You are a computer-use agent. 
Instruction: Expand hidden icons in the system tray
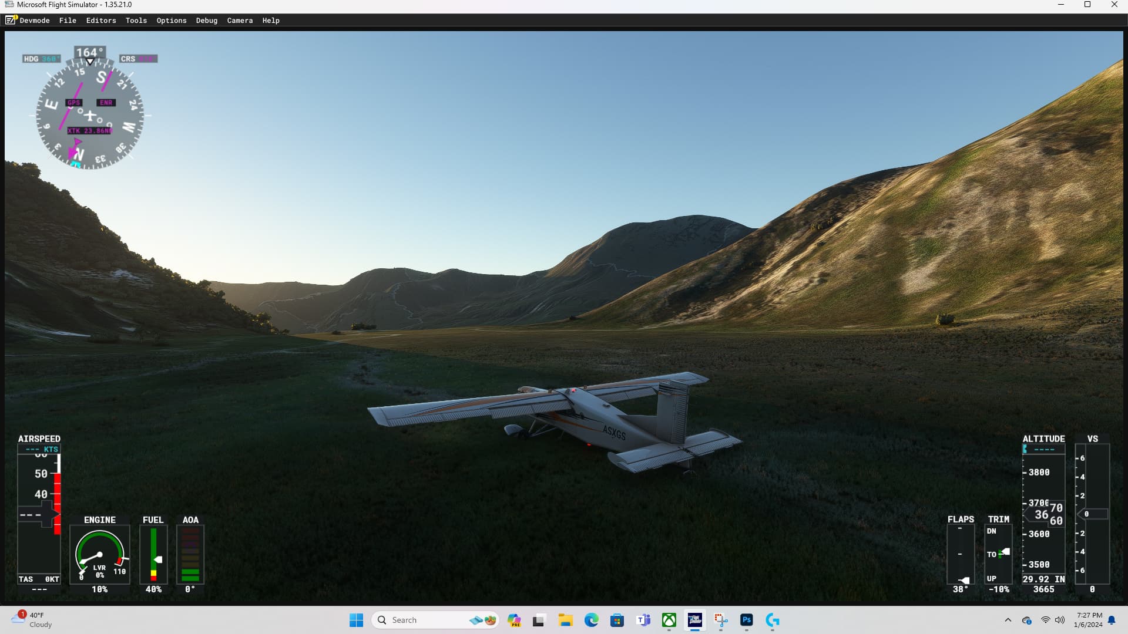coord(1008,620)
